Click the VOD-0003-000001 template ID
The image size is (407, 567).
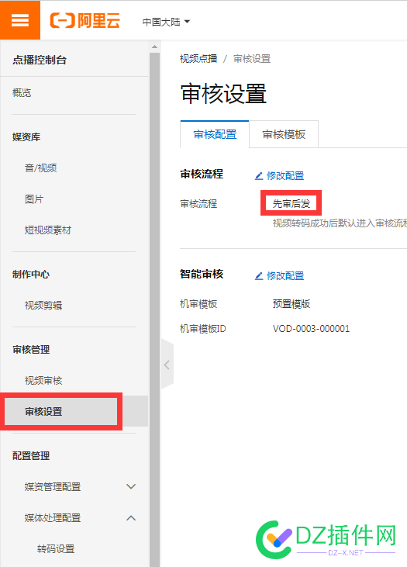(x=311, y=329)
